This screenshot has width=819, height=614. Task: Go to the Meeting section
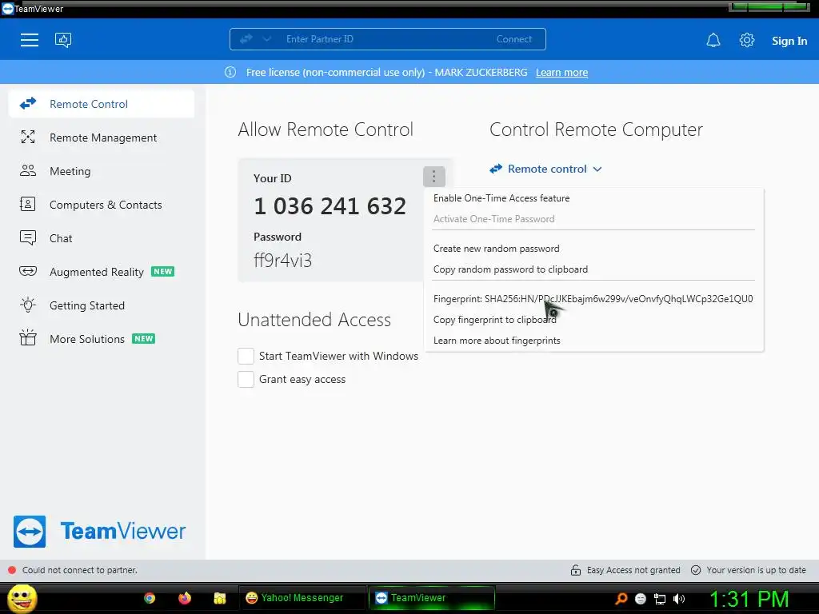pos(102,171)
